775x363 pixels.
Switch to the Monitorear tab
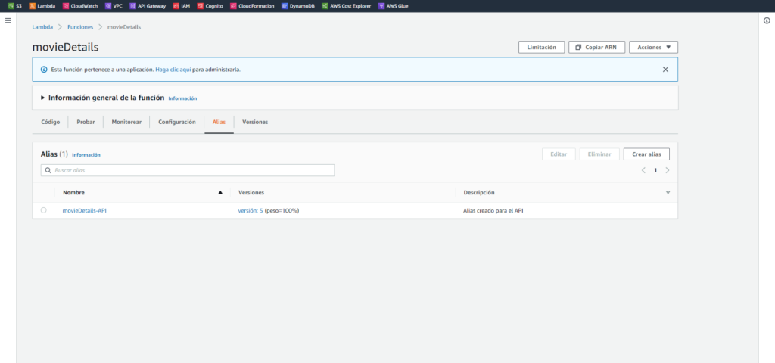point(126,122)
